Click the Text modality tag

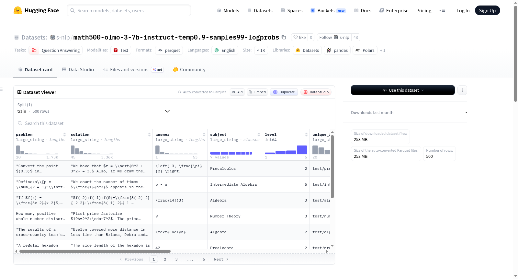point(121,50)
